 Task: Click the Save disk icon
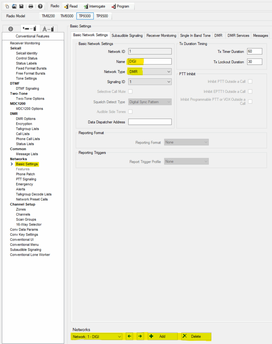(21, 6)
